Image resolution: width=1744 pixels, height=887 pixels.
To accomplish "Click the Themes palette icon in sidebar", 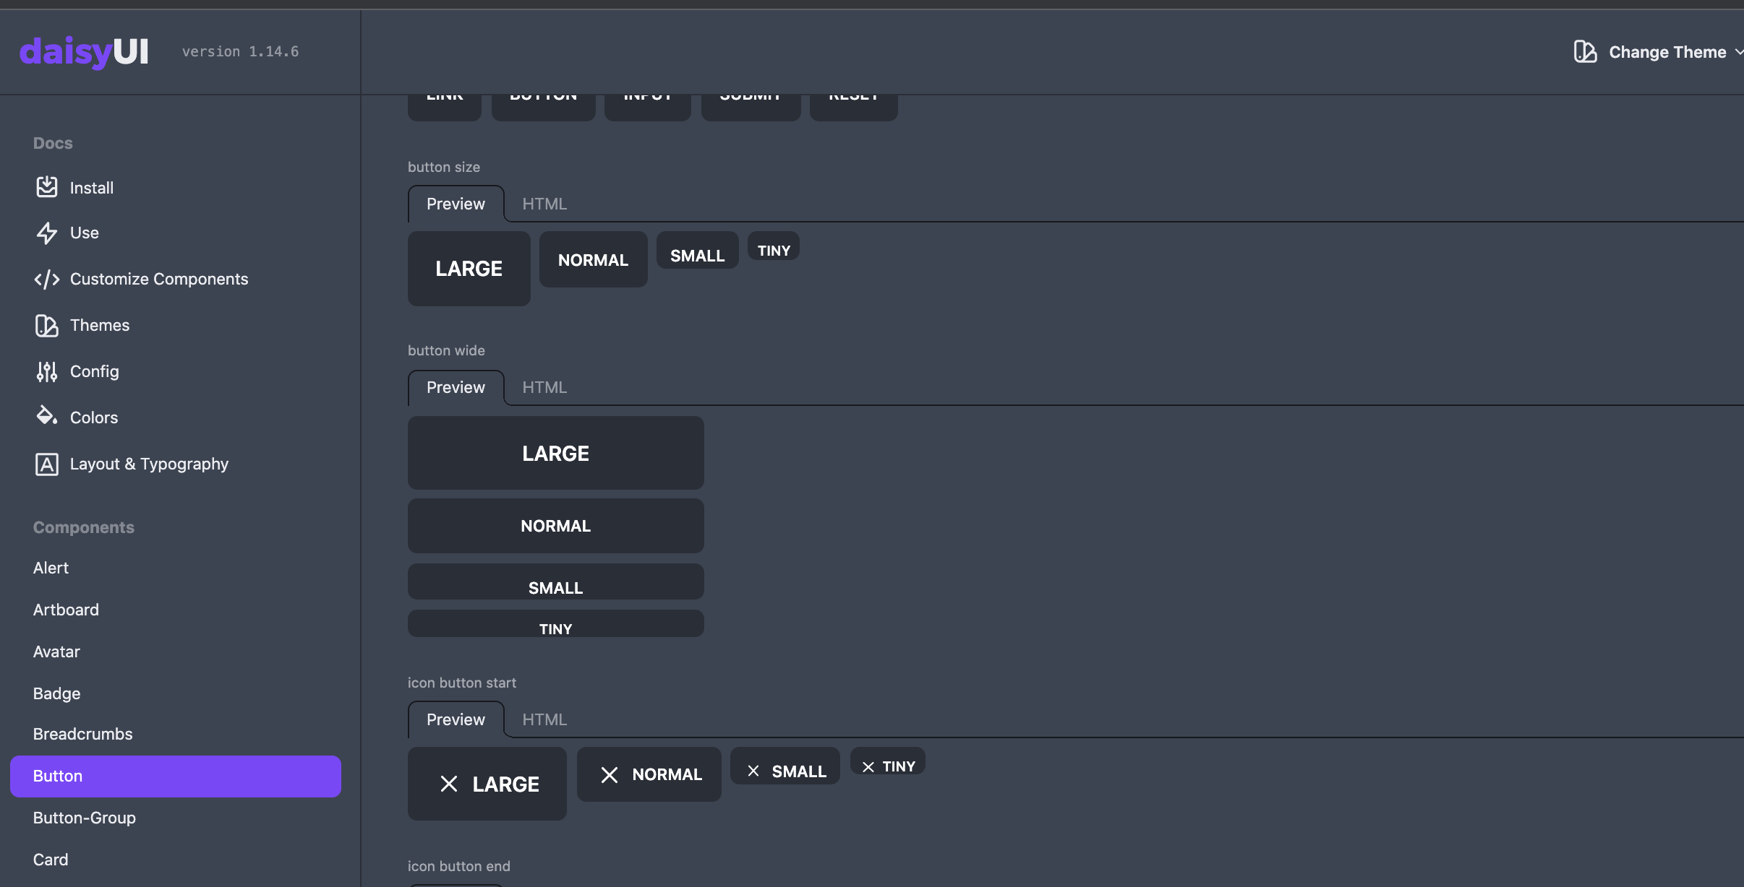I will point(47,326).
